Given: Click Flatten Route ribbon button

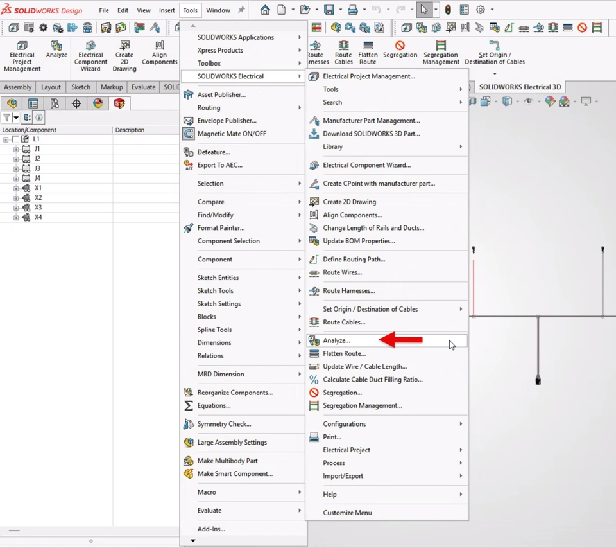Looking at the screenshot, I should pos(368,53).
